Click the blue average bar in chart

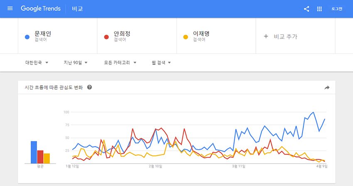pos(34,152)
